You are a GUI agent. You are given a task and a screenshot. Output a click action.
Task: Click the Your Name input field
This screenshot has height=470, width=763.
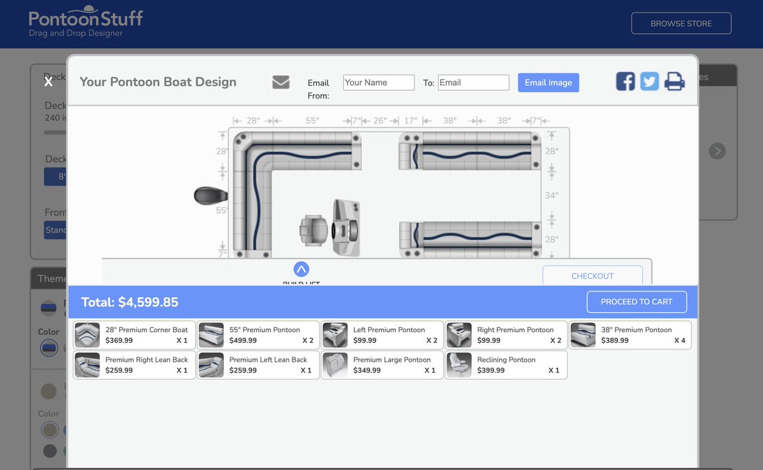379,82
